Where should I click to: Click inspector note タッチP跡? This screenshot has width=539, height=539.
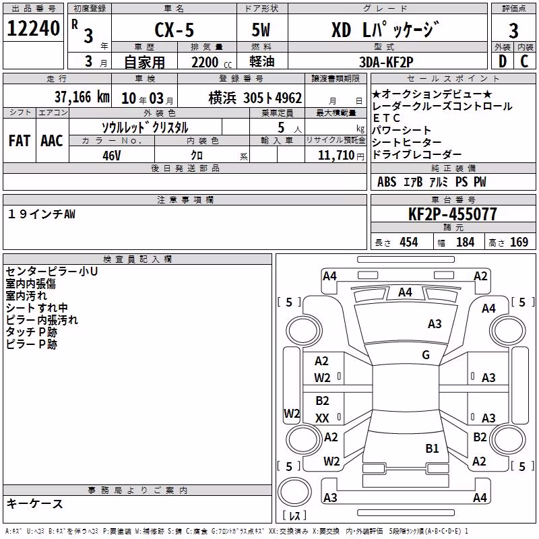point(31,332)
